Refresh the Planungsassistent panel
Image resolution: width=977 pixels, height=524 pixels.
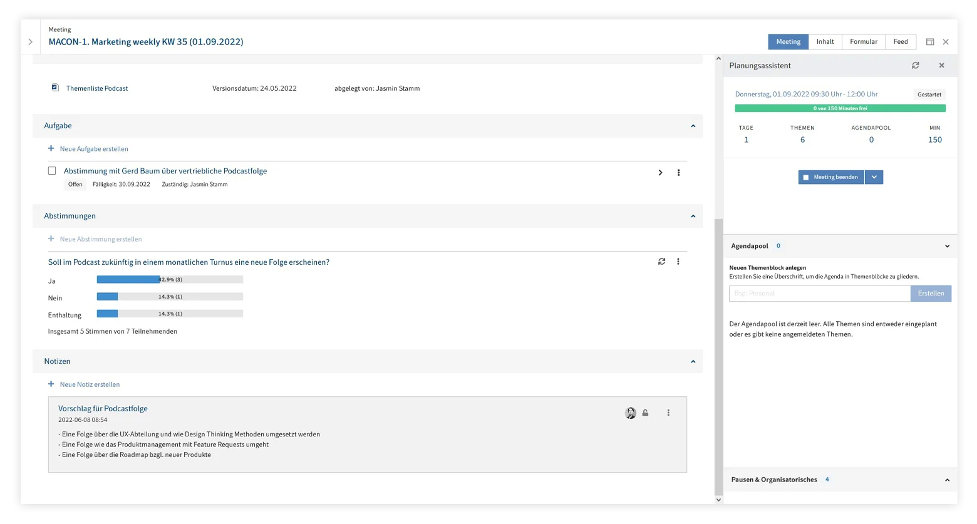click(915, 66)
